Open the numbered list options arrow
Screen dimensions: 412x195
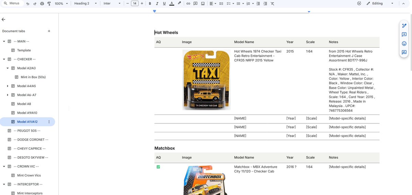tap(253, 4)
